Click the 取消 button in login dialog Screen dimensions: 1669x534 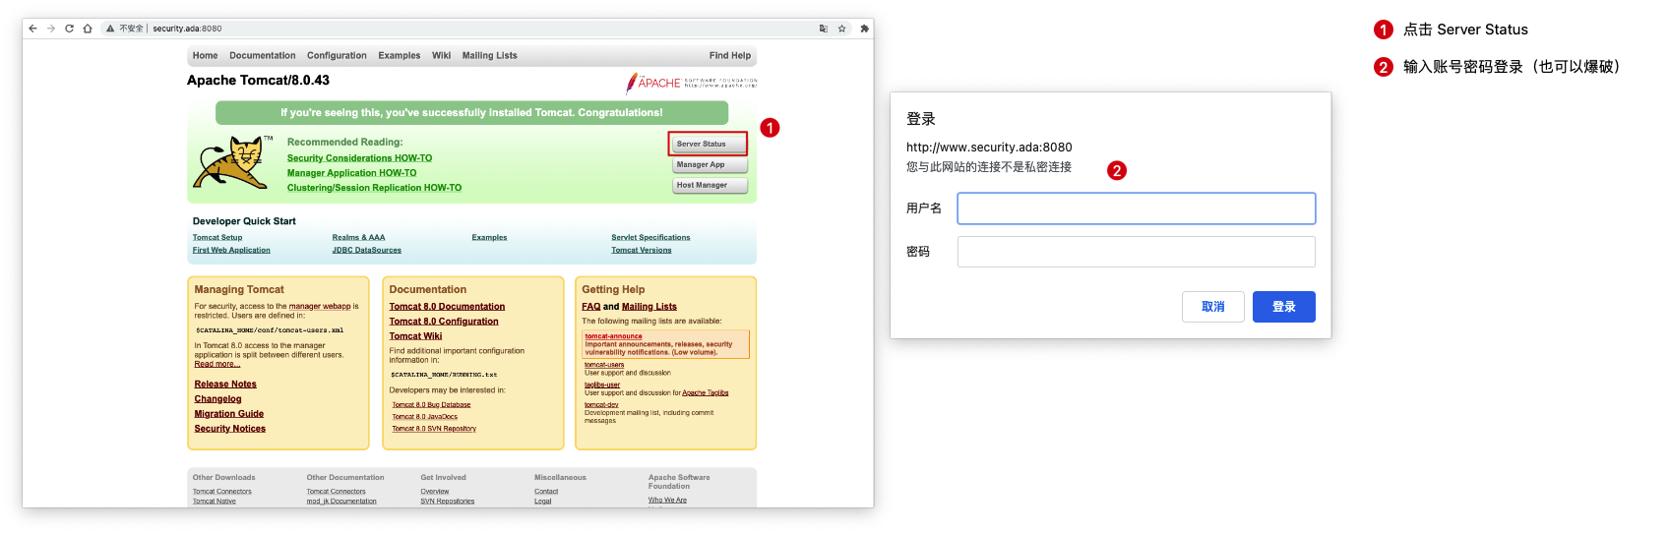(x=1213, y=307)
